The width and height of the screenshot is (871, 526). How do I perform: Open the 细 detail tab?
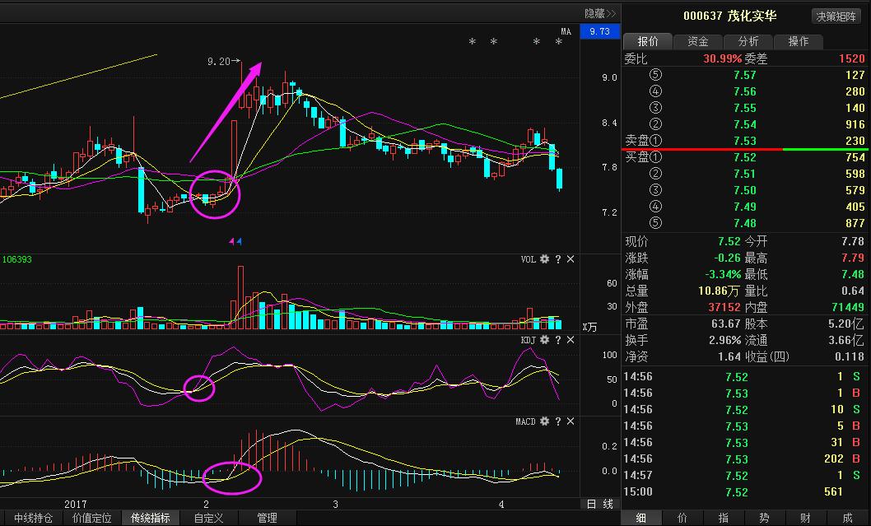click(641, 519)
